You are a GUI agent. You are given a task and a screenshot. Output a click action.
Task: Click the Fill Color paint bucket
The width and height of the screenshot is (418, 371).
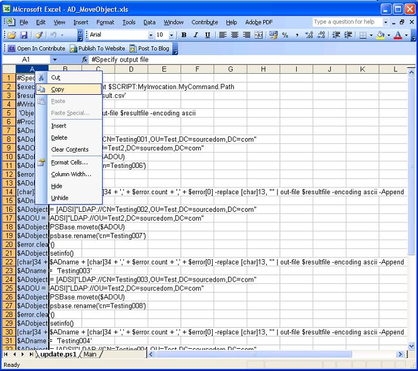[380, 35]
